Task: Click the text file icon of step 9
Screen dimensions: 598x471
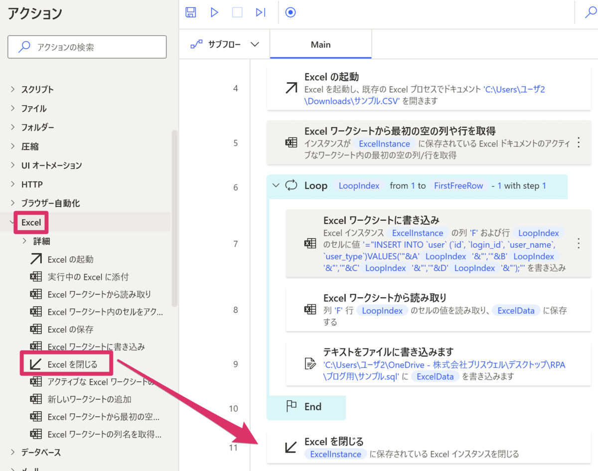Action: pyautogui.click(x=310, y=364)
